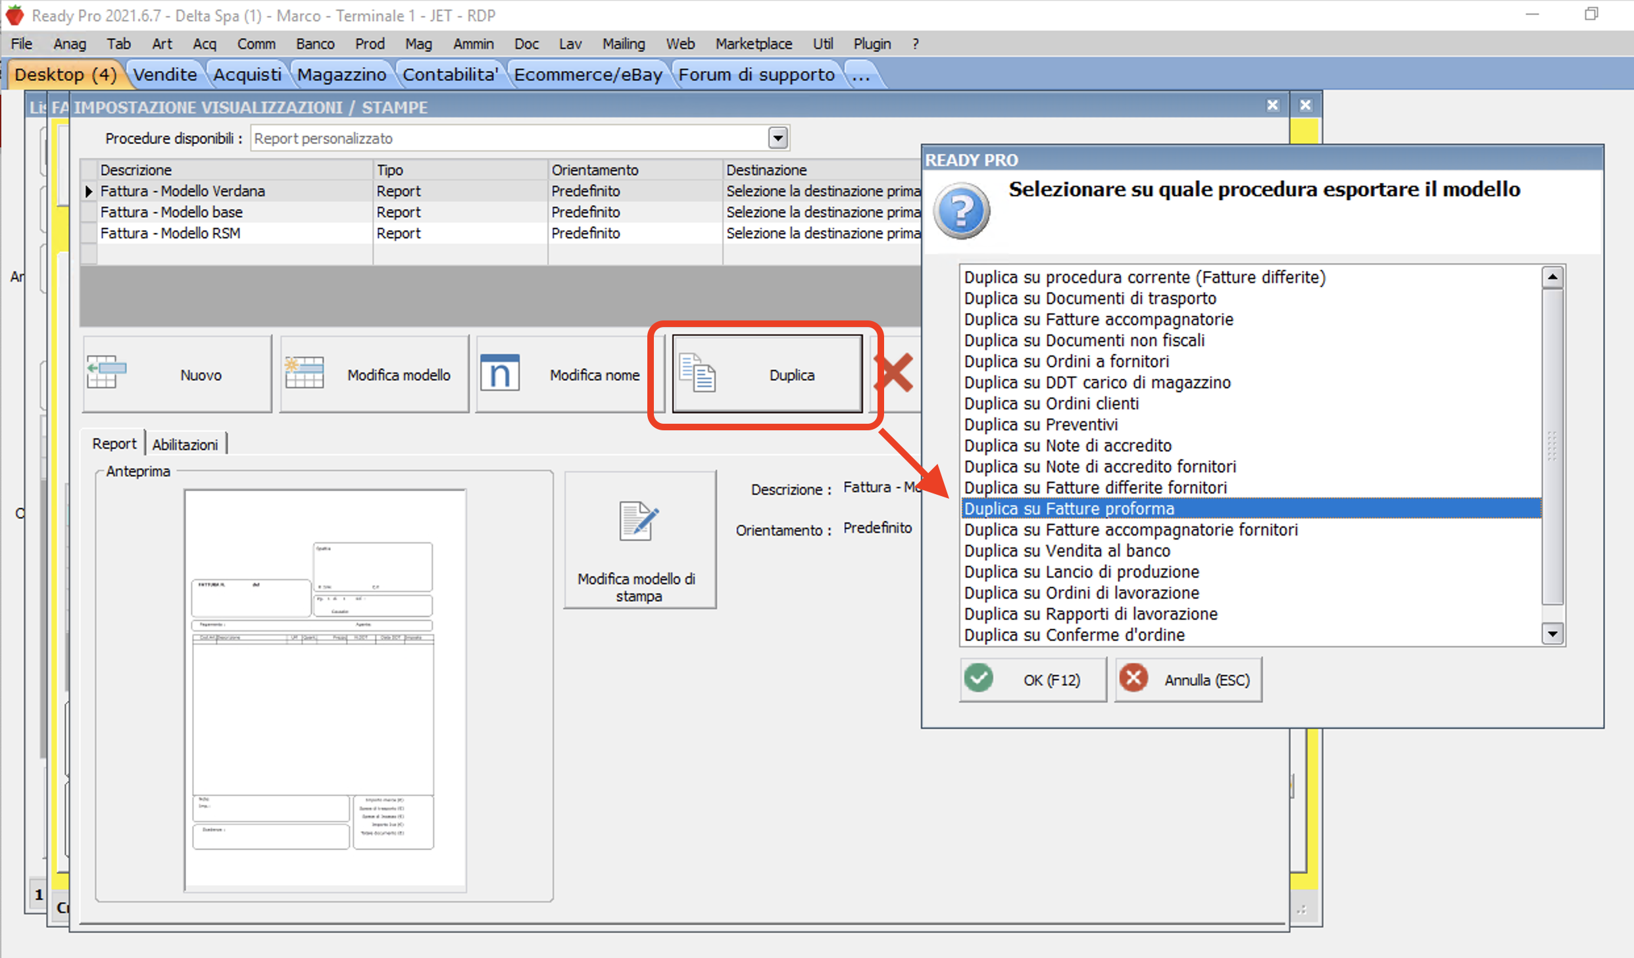Open the Anag menu
The image size is (1634, 958).
coord(70,43)
